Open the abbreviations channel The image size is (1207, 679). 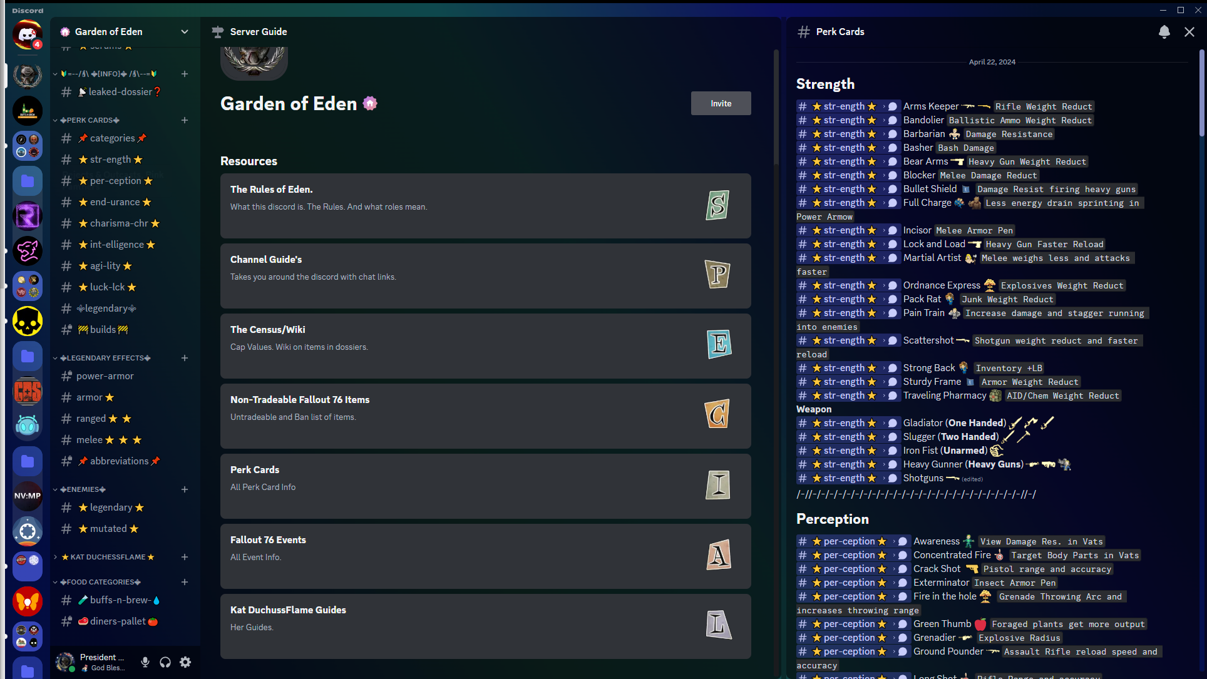pyautogui.click(x=124, y=461)
